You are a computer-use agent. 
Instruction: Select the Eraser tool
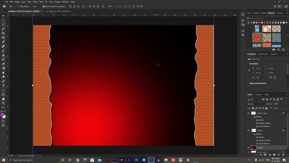pyautogui.click(x=3, y=64)
